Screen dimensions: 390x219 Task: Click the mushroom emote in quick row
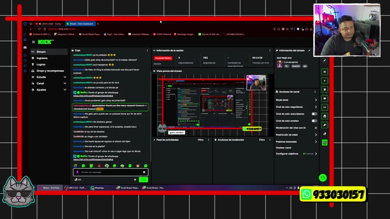(138, 166)
